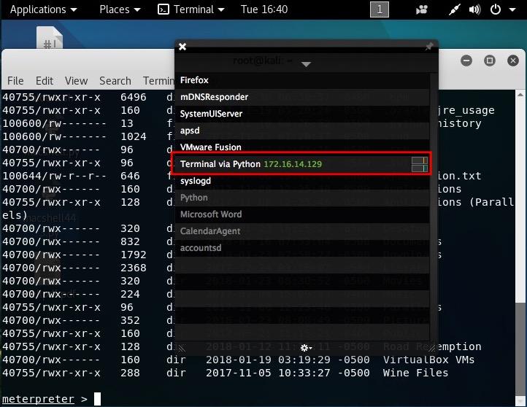527x407 pixels.
Task: Open the Search menu in terminal window
Action: (115, 81)
